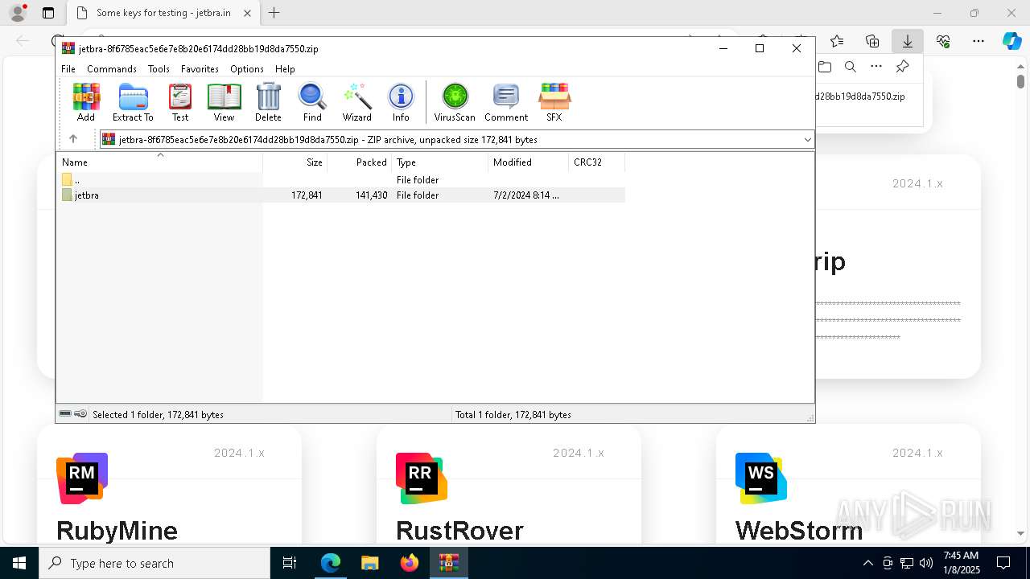Open the Favorites menu

tap(200, 69)
